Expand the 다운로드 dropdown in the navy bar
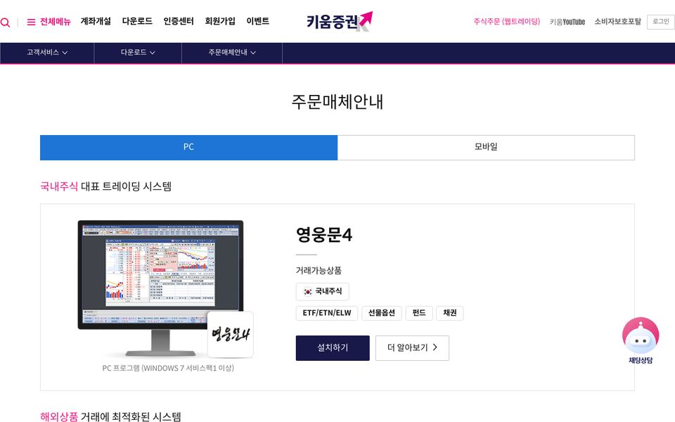675x422 pixels. tap(138, 53)
